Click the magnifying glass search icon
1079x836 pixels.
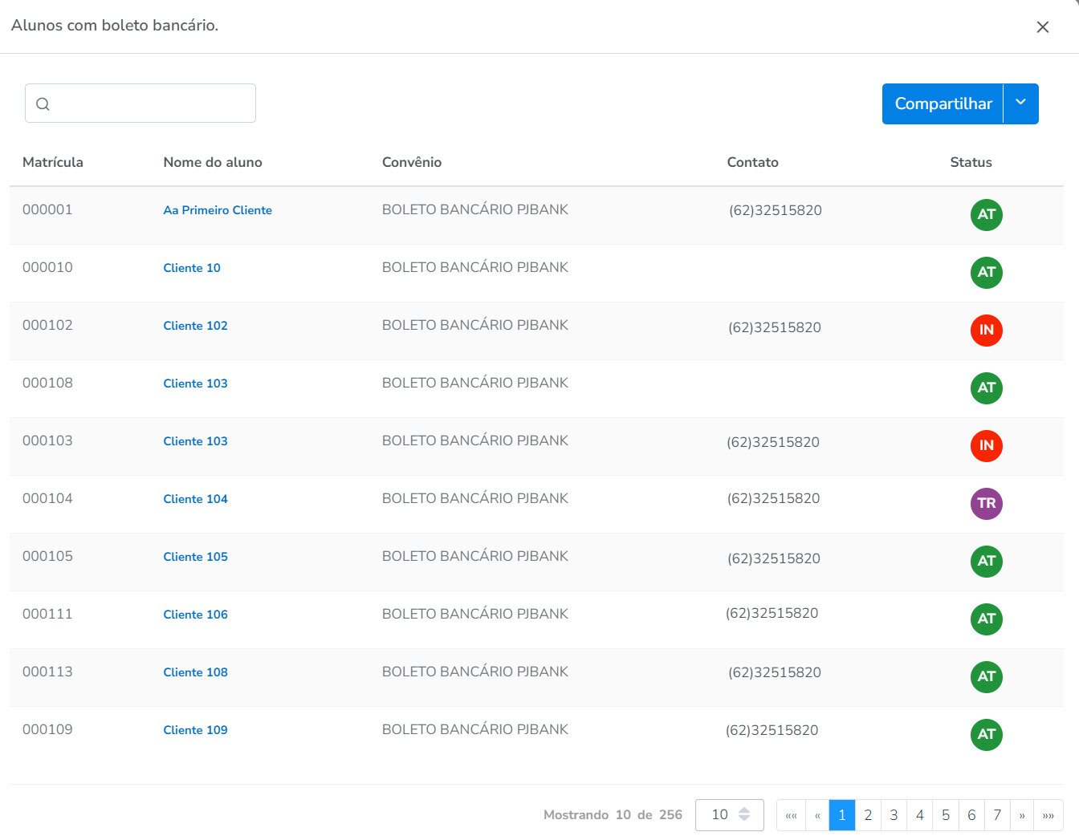point(43,104)
